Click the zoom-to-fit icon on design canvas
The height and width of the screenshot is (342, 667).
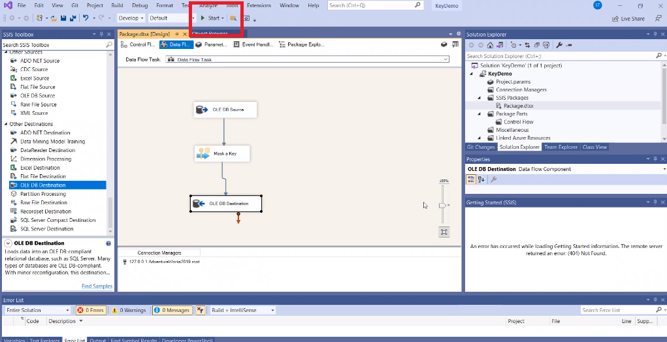(x=444, y=232)
